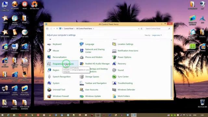The image size is (208, 117).
Task: Click the scrollbar up arrow
Action: coord(171,40)
